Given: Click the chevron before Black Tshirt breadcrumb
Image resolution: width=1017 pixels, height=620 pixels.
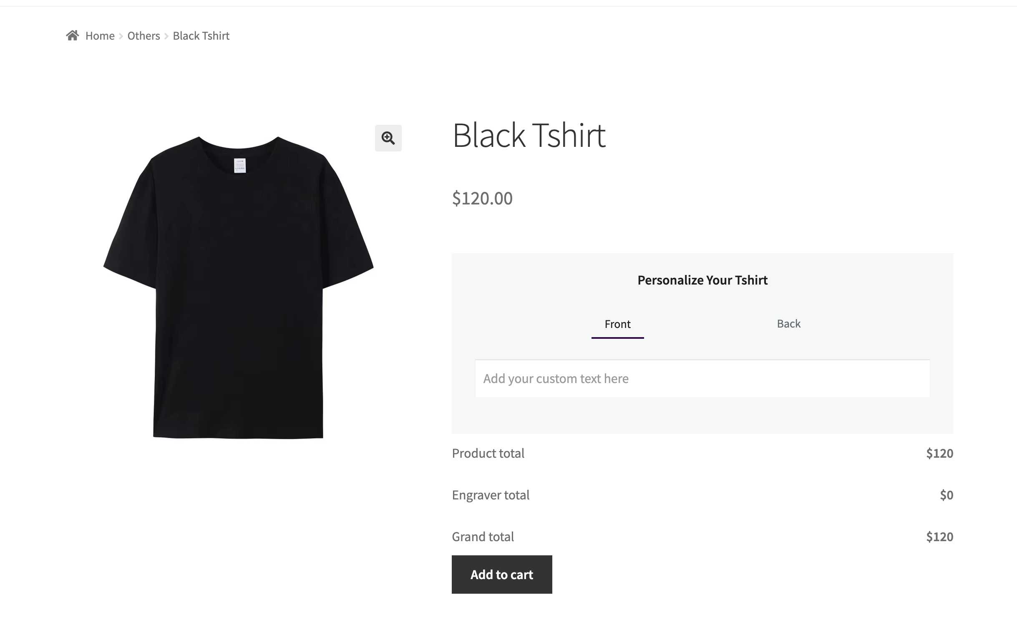Looking at the screenshot, I should point(166,36).
